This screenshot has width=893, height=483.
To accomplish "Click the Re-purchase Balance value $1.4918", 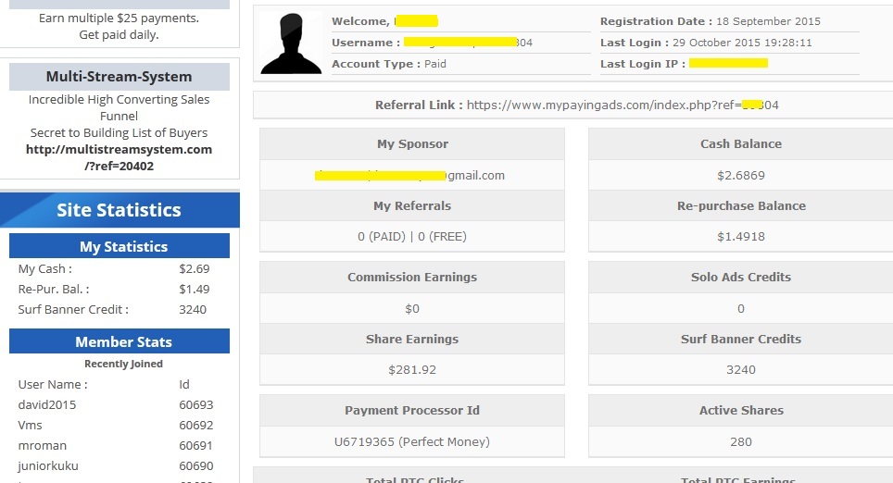I will (741, 237).
